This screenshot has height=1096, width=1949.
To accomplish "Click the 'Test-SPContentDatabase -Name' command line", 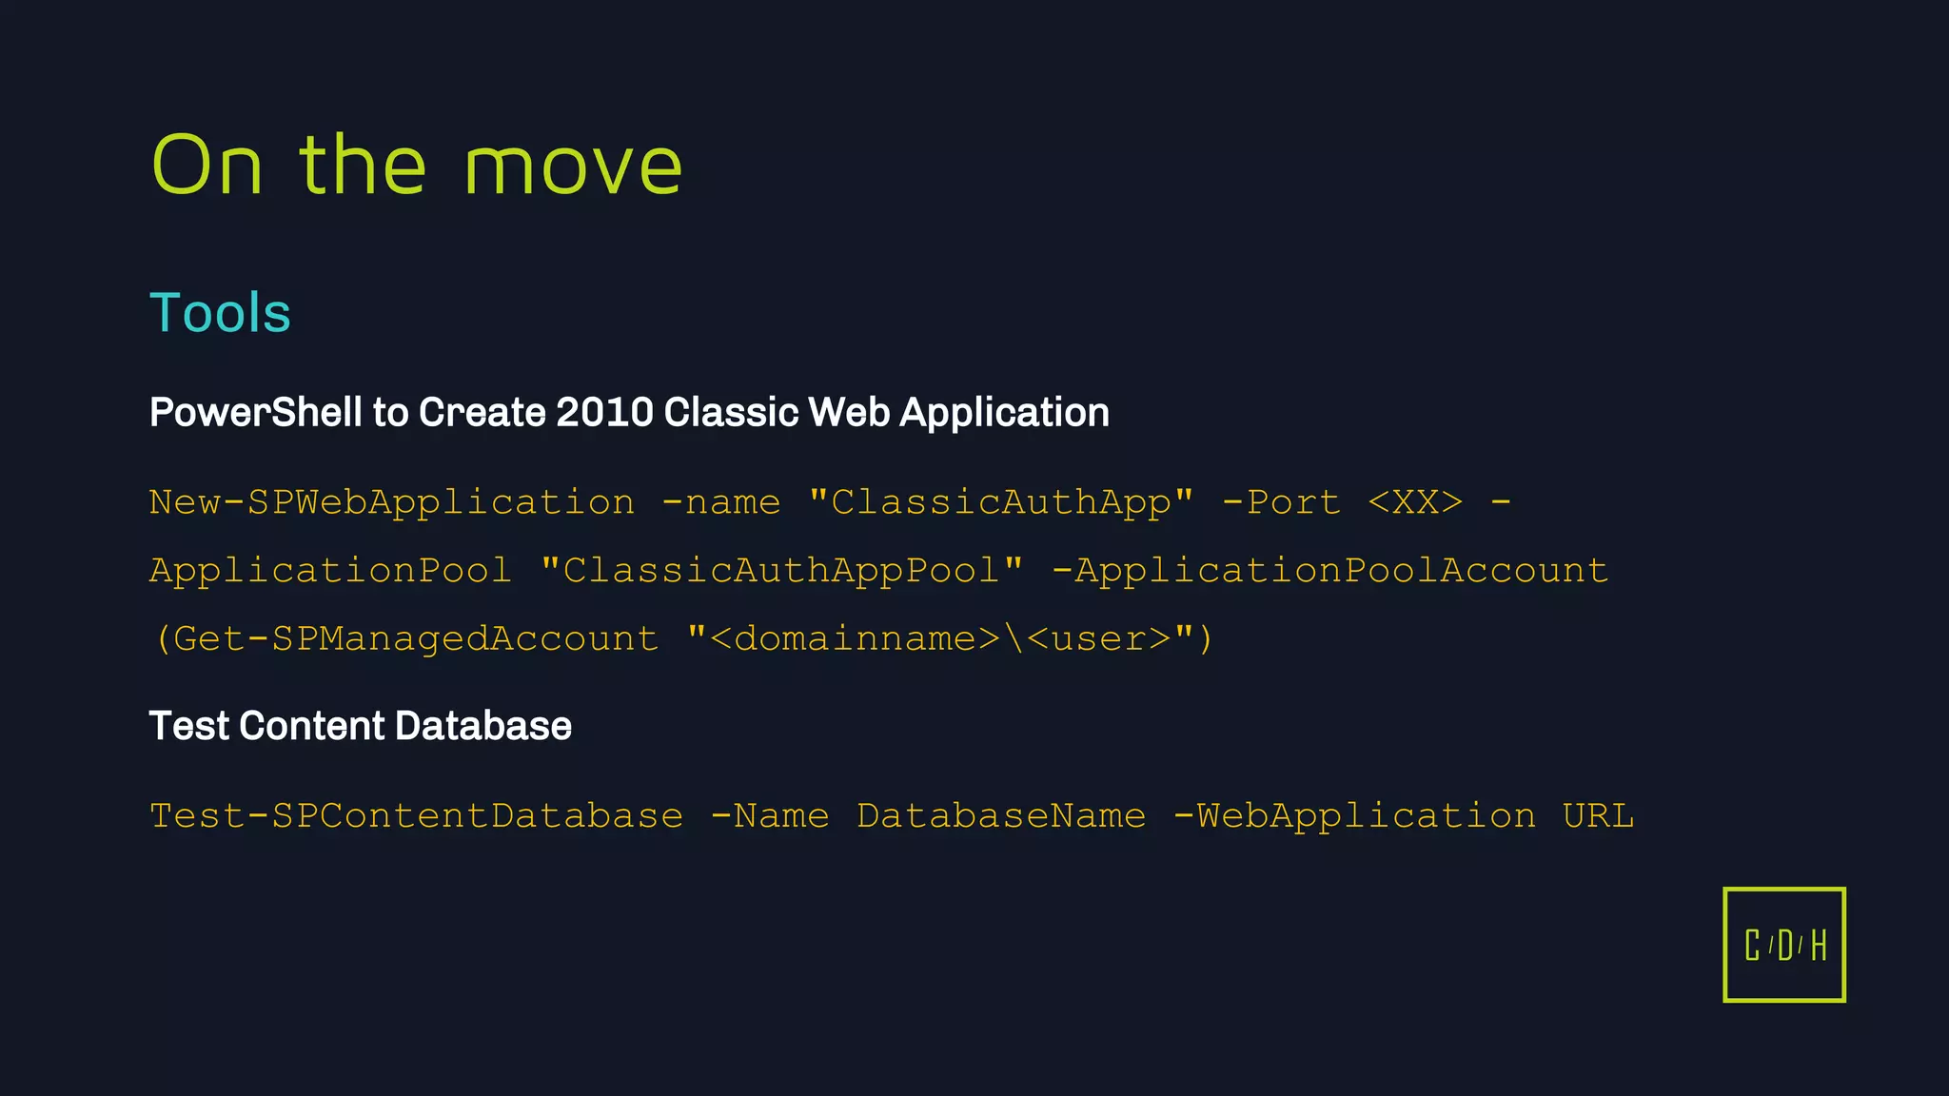I will [x=892, y=816].
